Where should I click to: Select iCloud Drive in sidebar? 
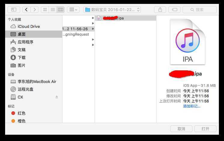(x=34, y=26)
